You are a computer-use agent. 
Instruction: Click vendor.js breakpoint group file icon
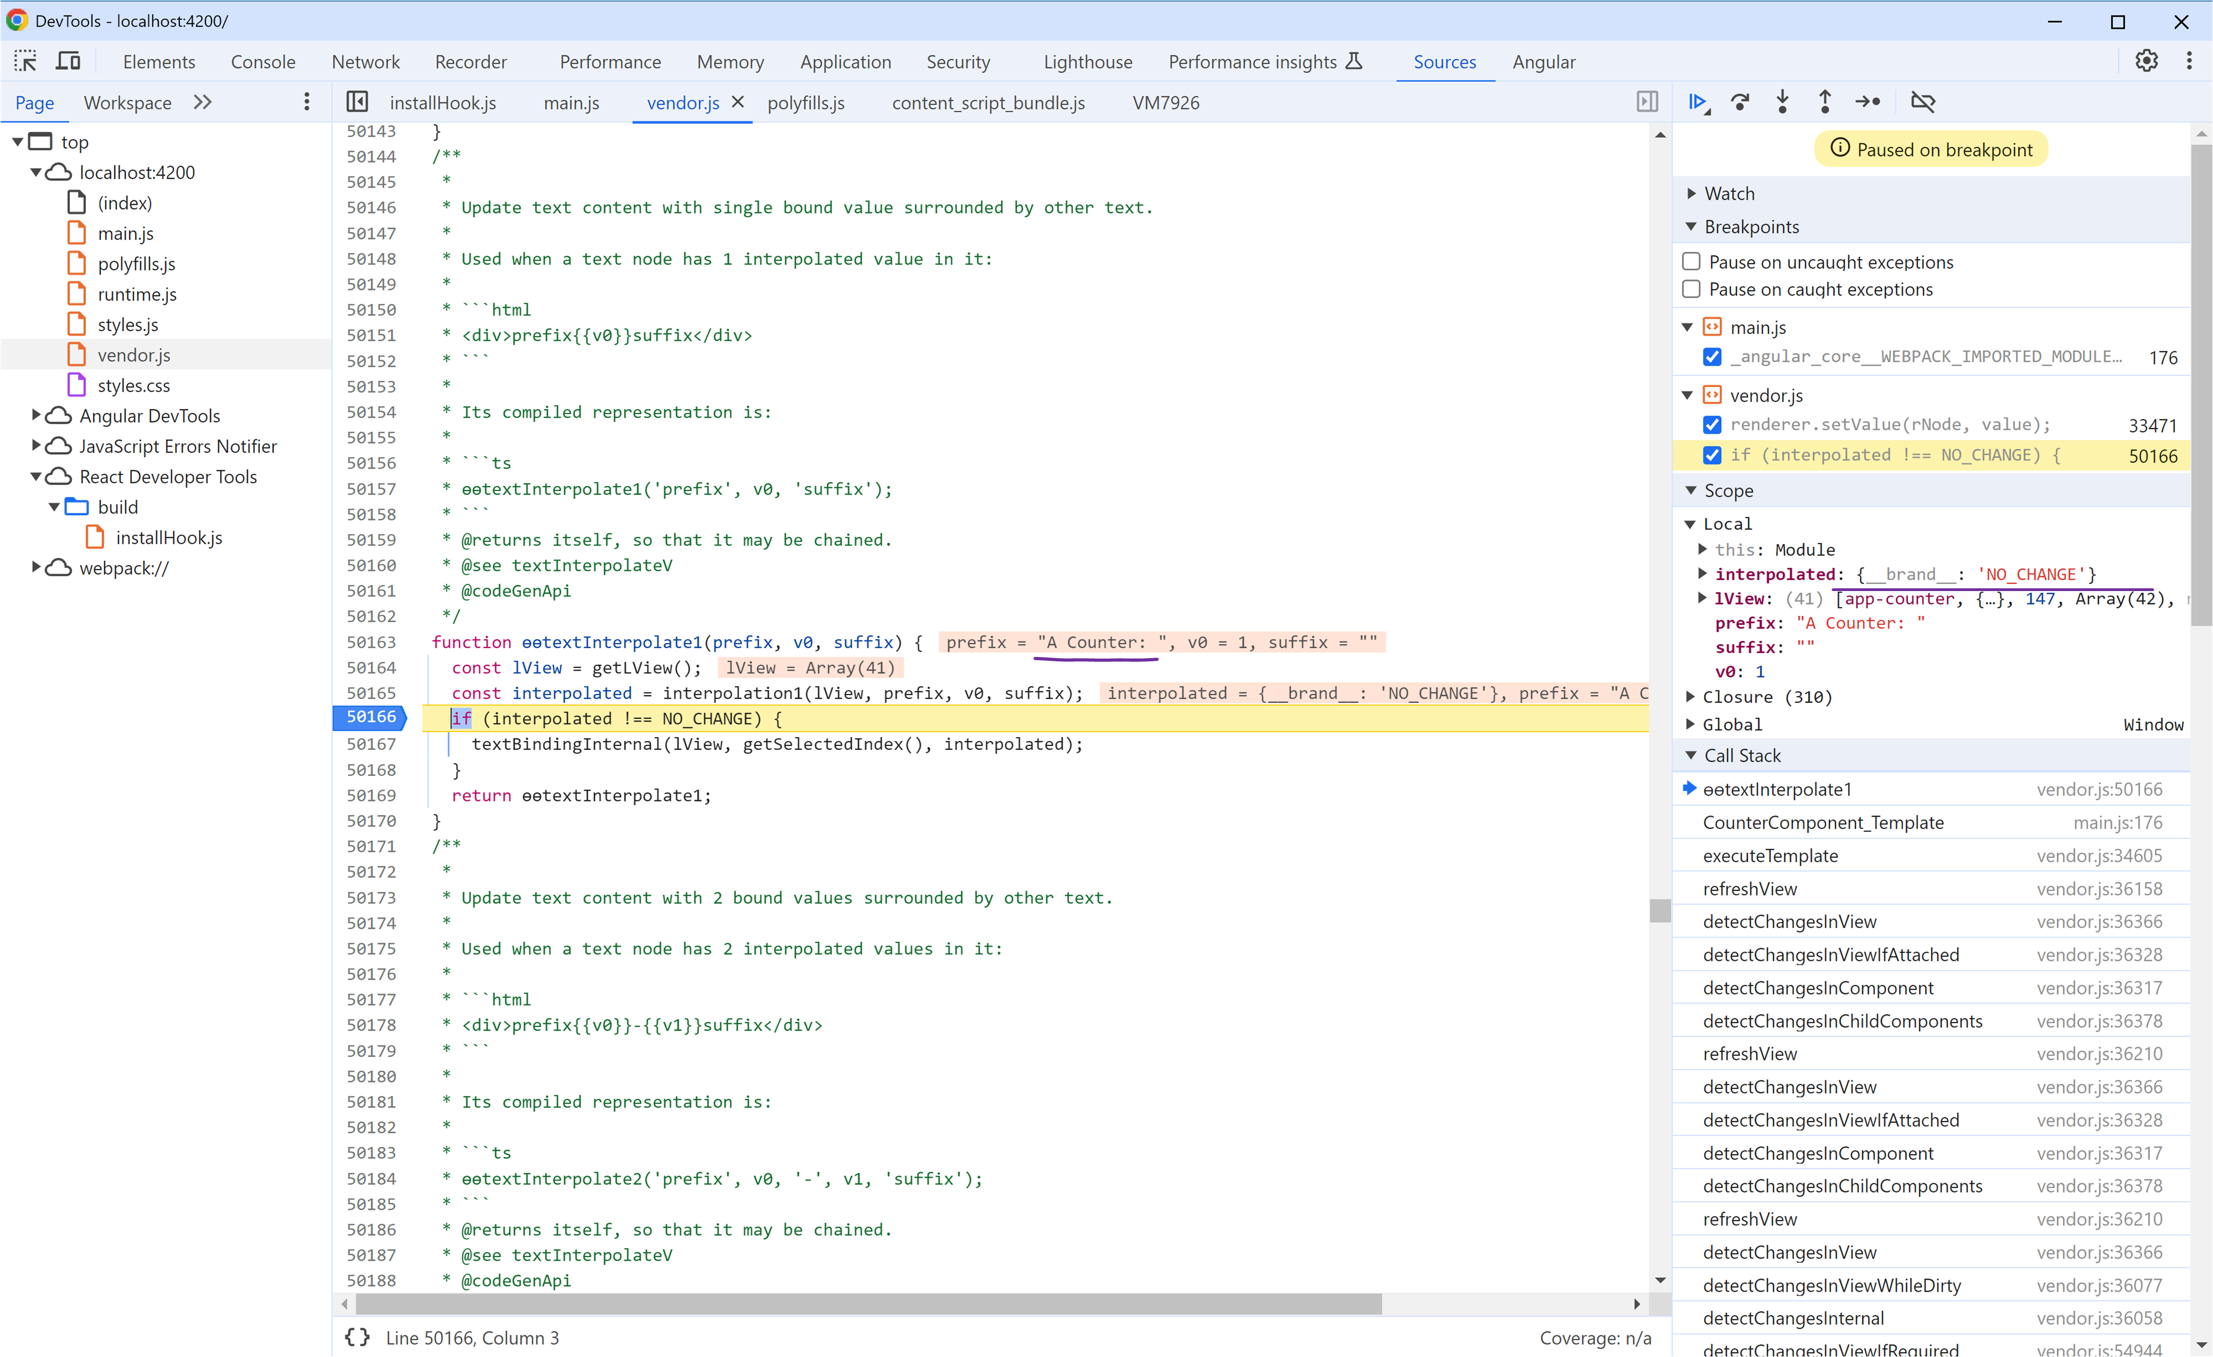click(1712, 396)
